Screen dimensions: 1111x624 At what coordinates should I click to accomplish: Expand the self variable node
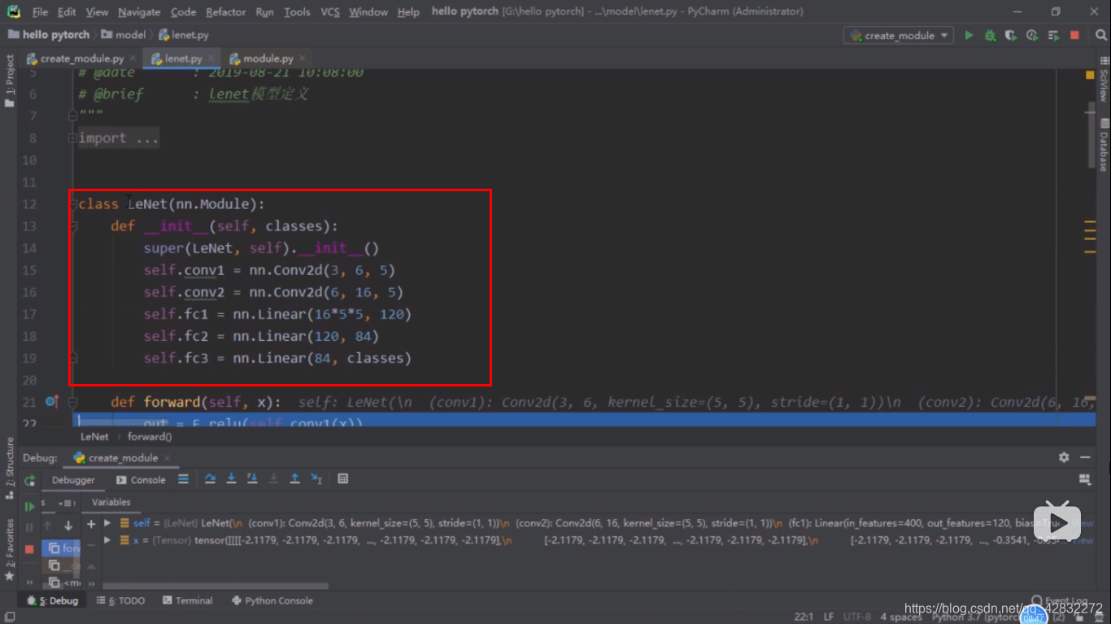(107, 523)
